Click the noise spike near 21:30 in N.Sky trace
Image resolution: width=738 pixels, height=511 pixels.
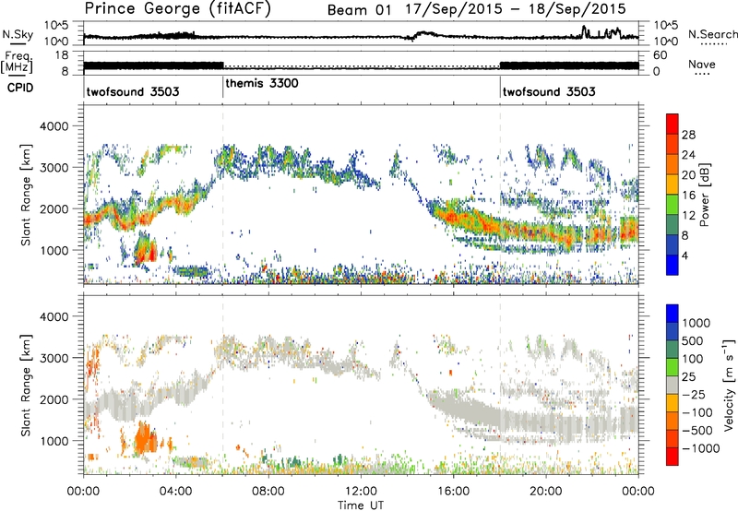tap(585, 31)
